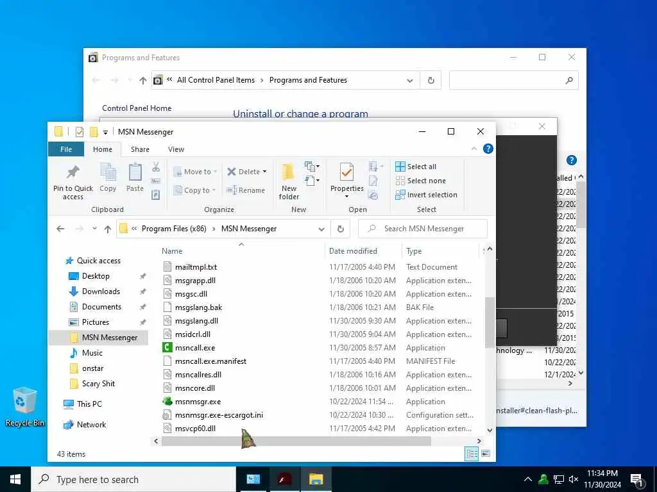
Task: Select This PC in navigation pane
Action: pyautogui.click(x=89, y=404)
